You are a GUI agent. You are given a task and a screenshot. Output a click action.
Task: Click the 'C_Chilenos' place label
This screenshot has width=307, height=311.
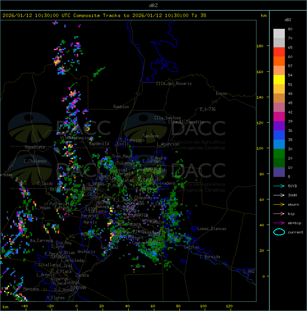(35, 161)
